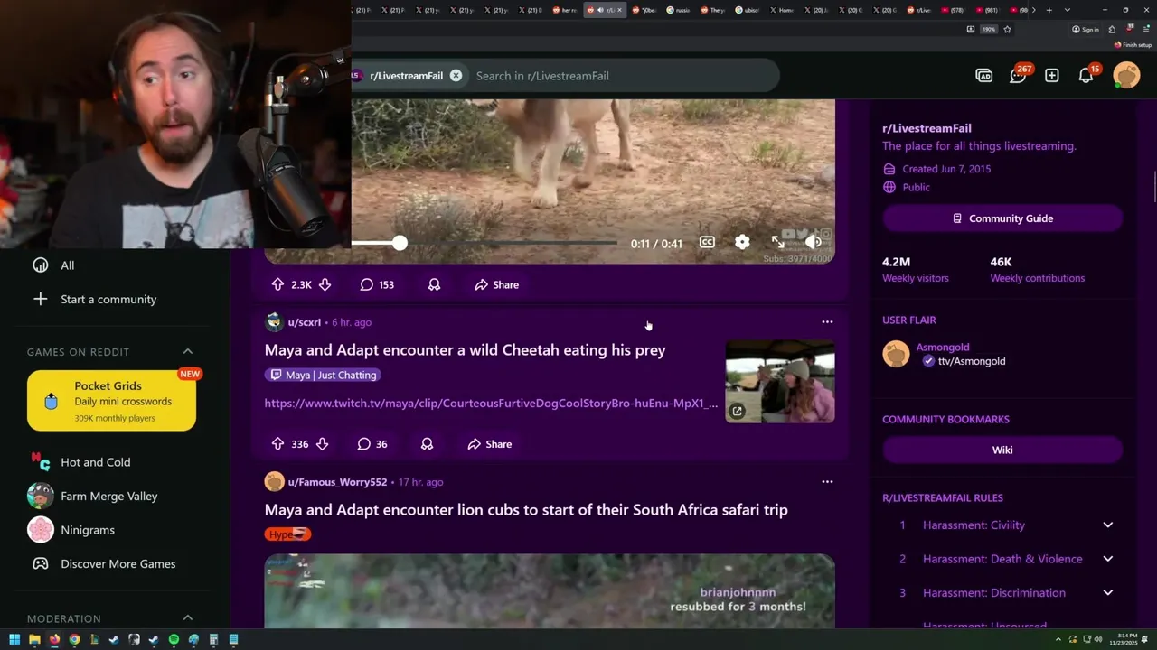
Task: Open the Firefox extensions icon
Action: [x=1111, y=29]
